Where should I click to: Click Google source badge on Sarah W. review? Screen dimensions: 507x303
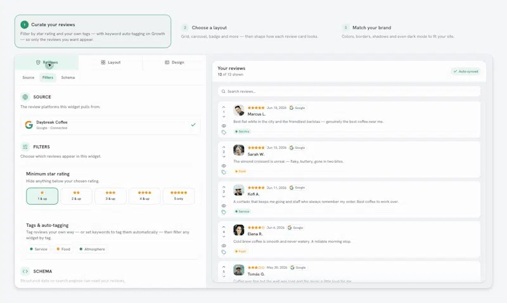(x=297, y=148)
